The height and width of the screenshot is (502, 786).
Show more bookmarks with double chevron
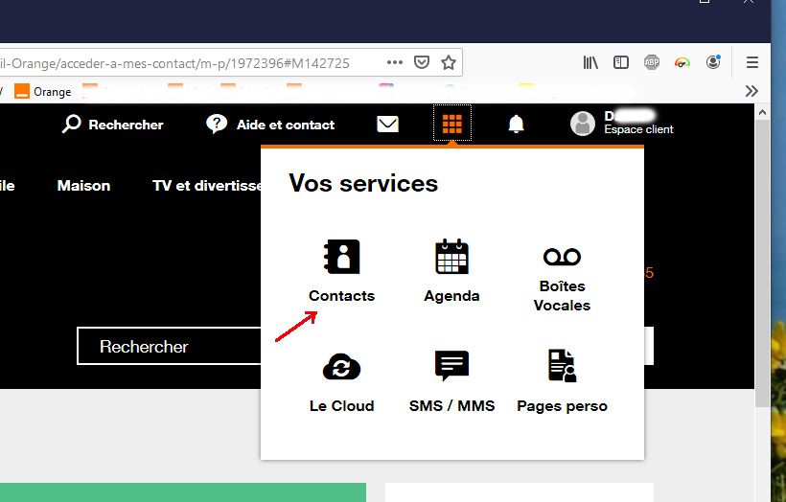pos(751,91)
